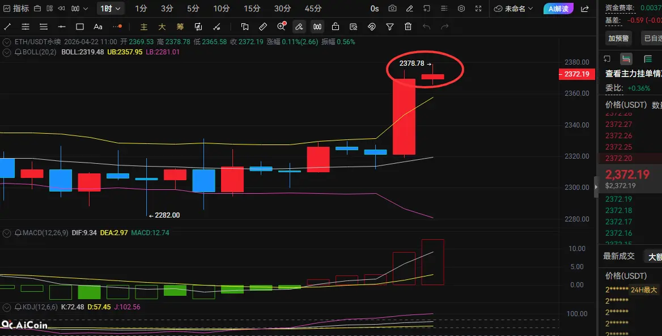662x336 pixels.
Task: Toggle the candlestick display mode button
Action: point(317,27)
